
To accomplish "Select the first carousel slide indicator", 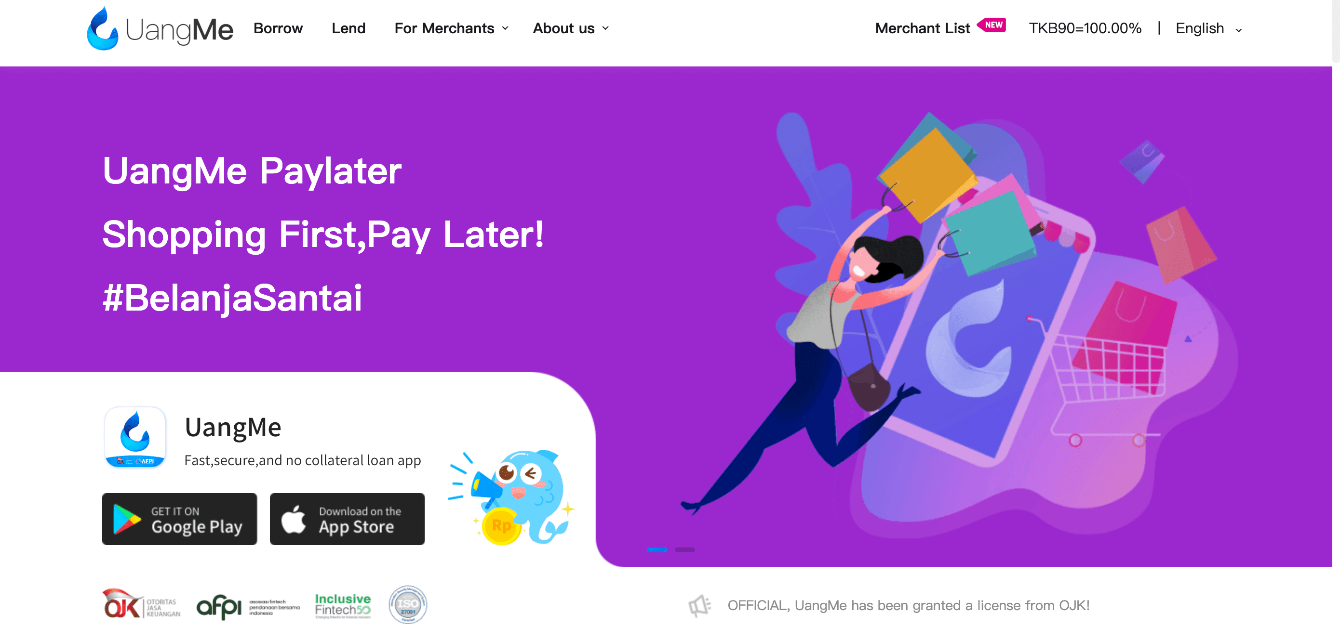I will [657, 550].
